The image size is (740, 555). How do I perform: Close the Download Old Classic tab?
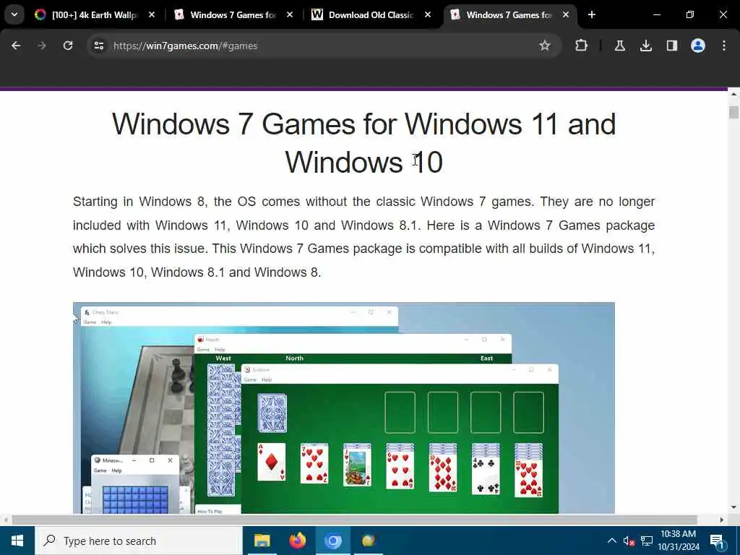(x=428, y=14)
